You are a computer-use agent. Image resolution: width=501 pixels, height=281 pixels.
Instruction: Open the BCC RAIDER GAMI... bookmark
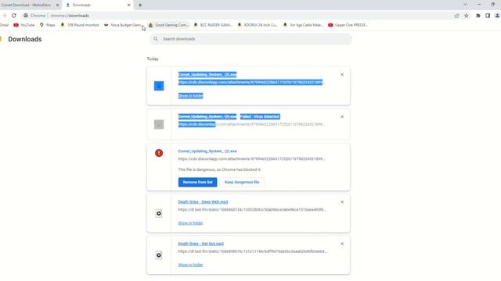tap(213, 25)
